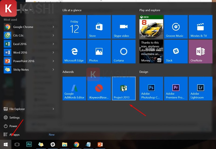The height and width of the screenshot is (149, 216).
Task: Select the Design group header
Action: (144, 72)
